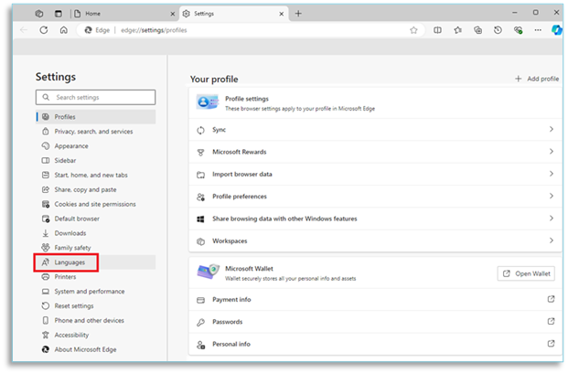Click Workspaces row label

point(230,241)
